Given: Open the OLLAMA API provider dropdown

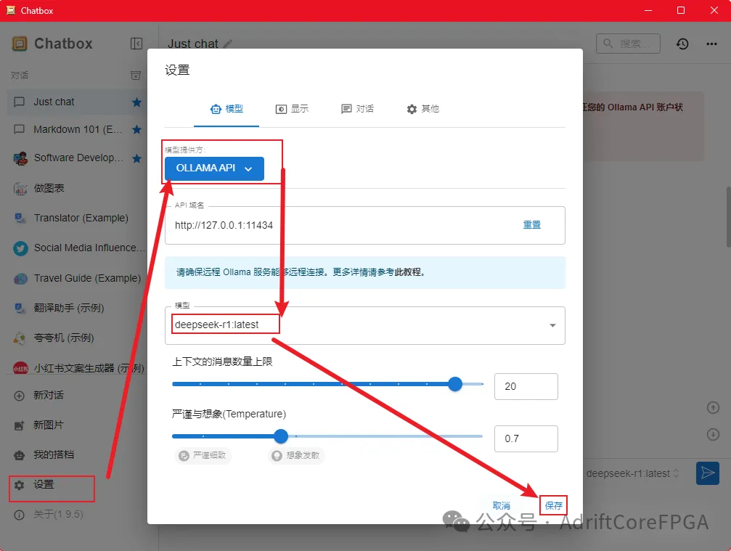Looking at the screenshot, I should click(214, 168).
